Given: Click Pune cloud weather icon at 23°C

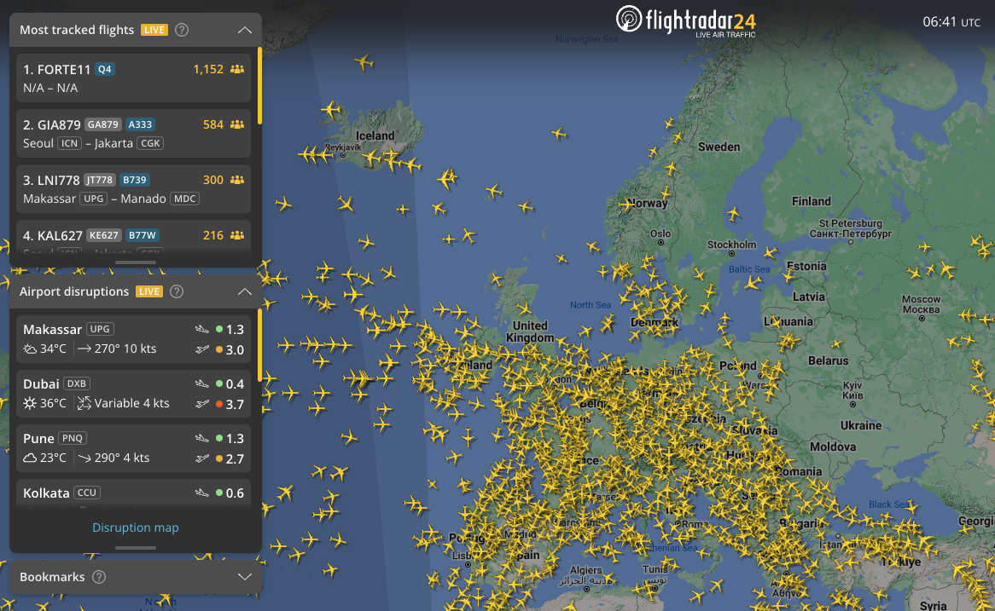Looking at the screenshot, I should pos(30,458).
